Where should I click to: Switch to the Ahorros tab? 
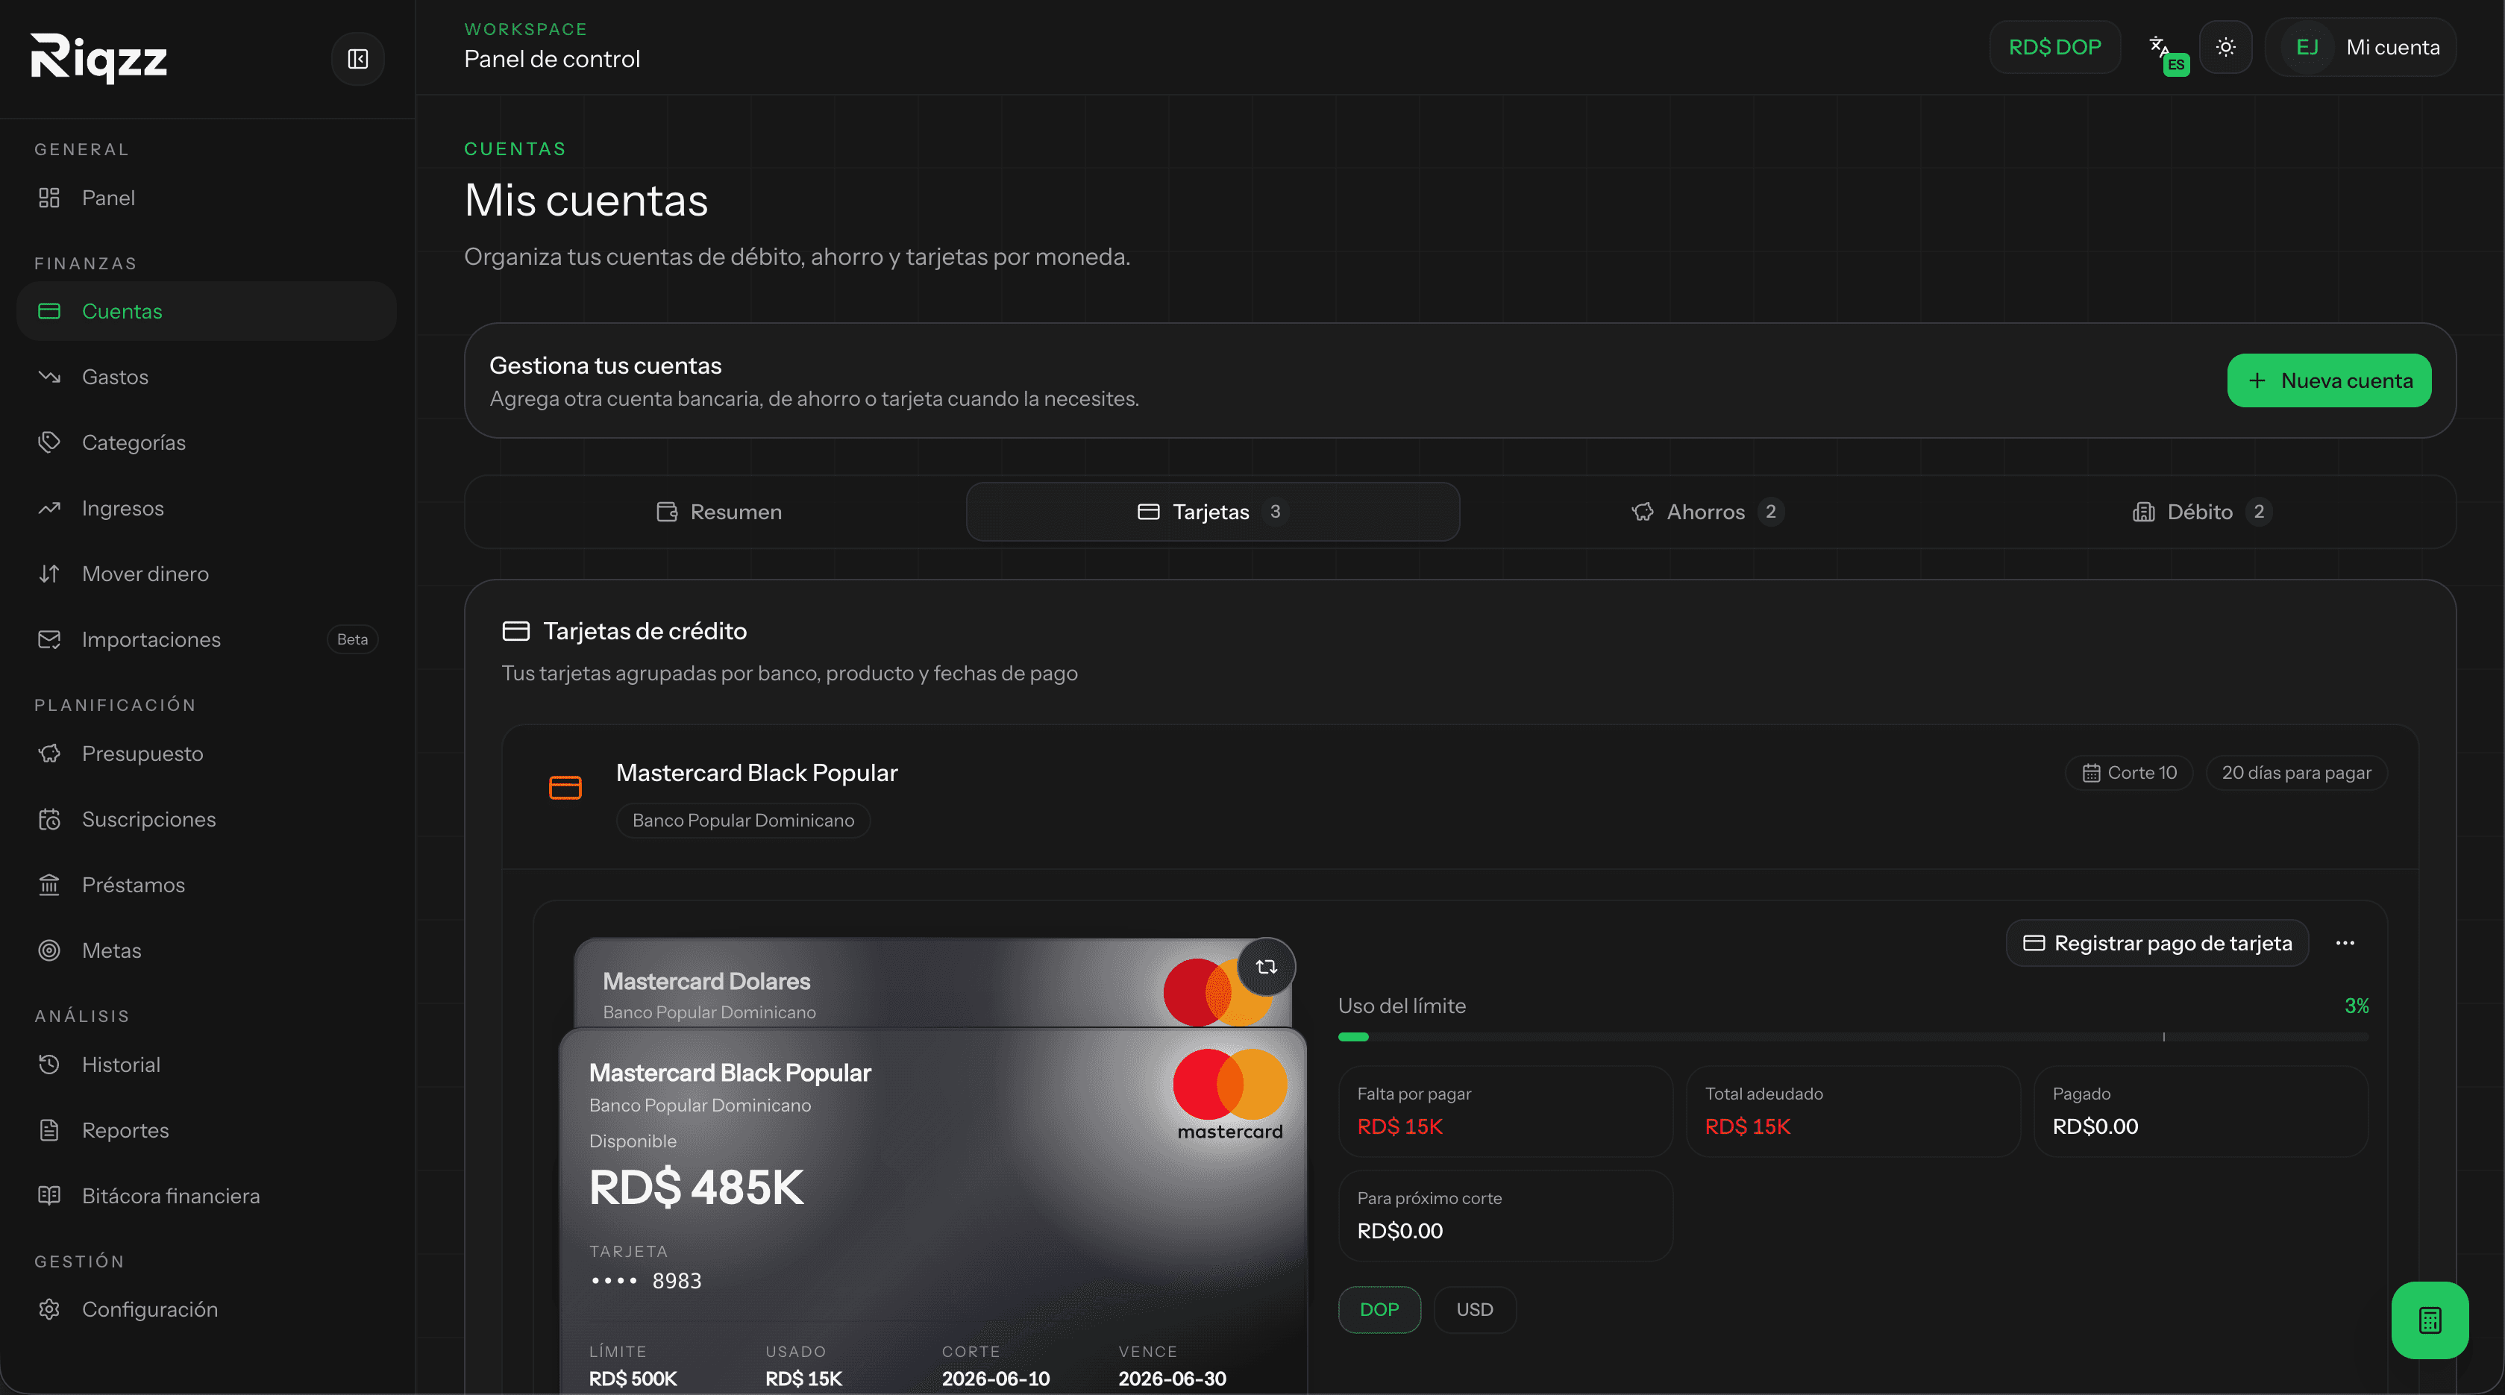(x=1707, y=511)
